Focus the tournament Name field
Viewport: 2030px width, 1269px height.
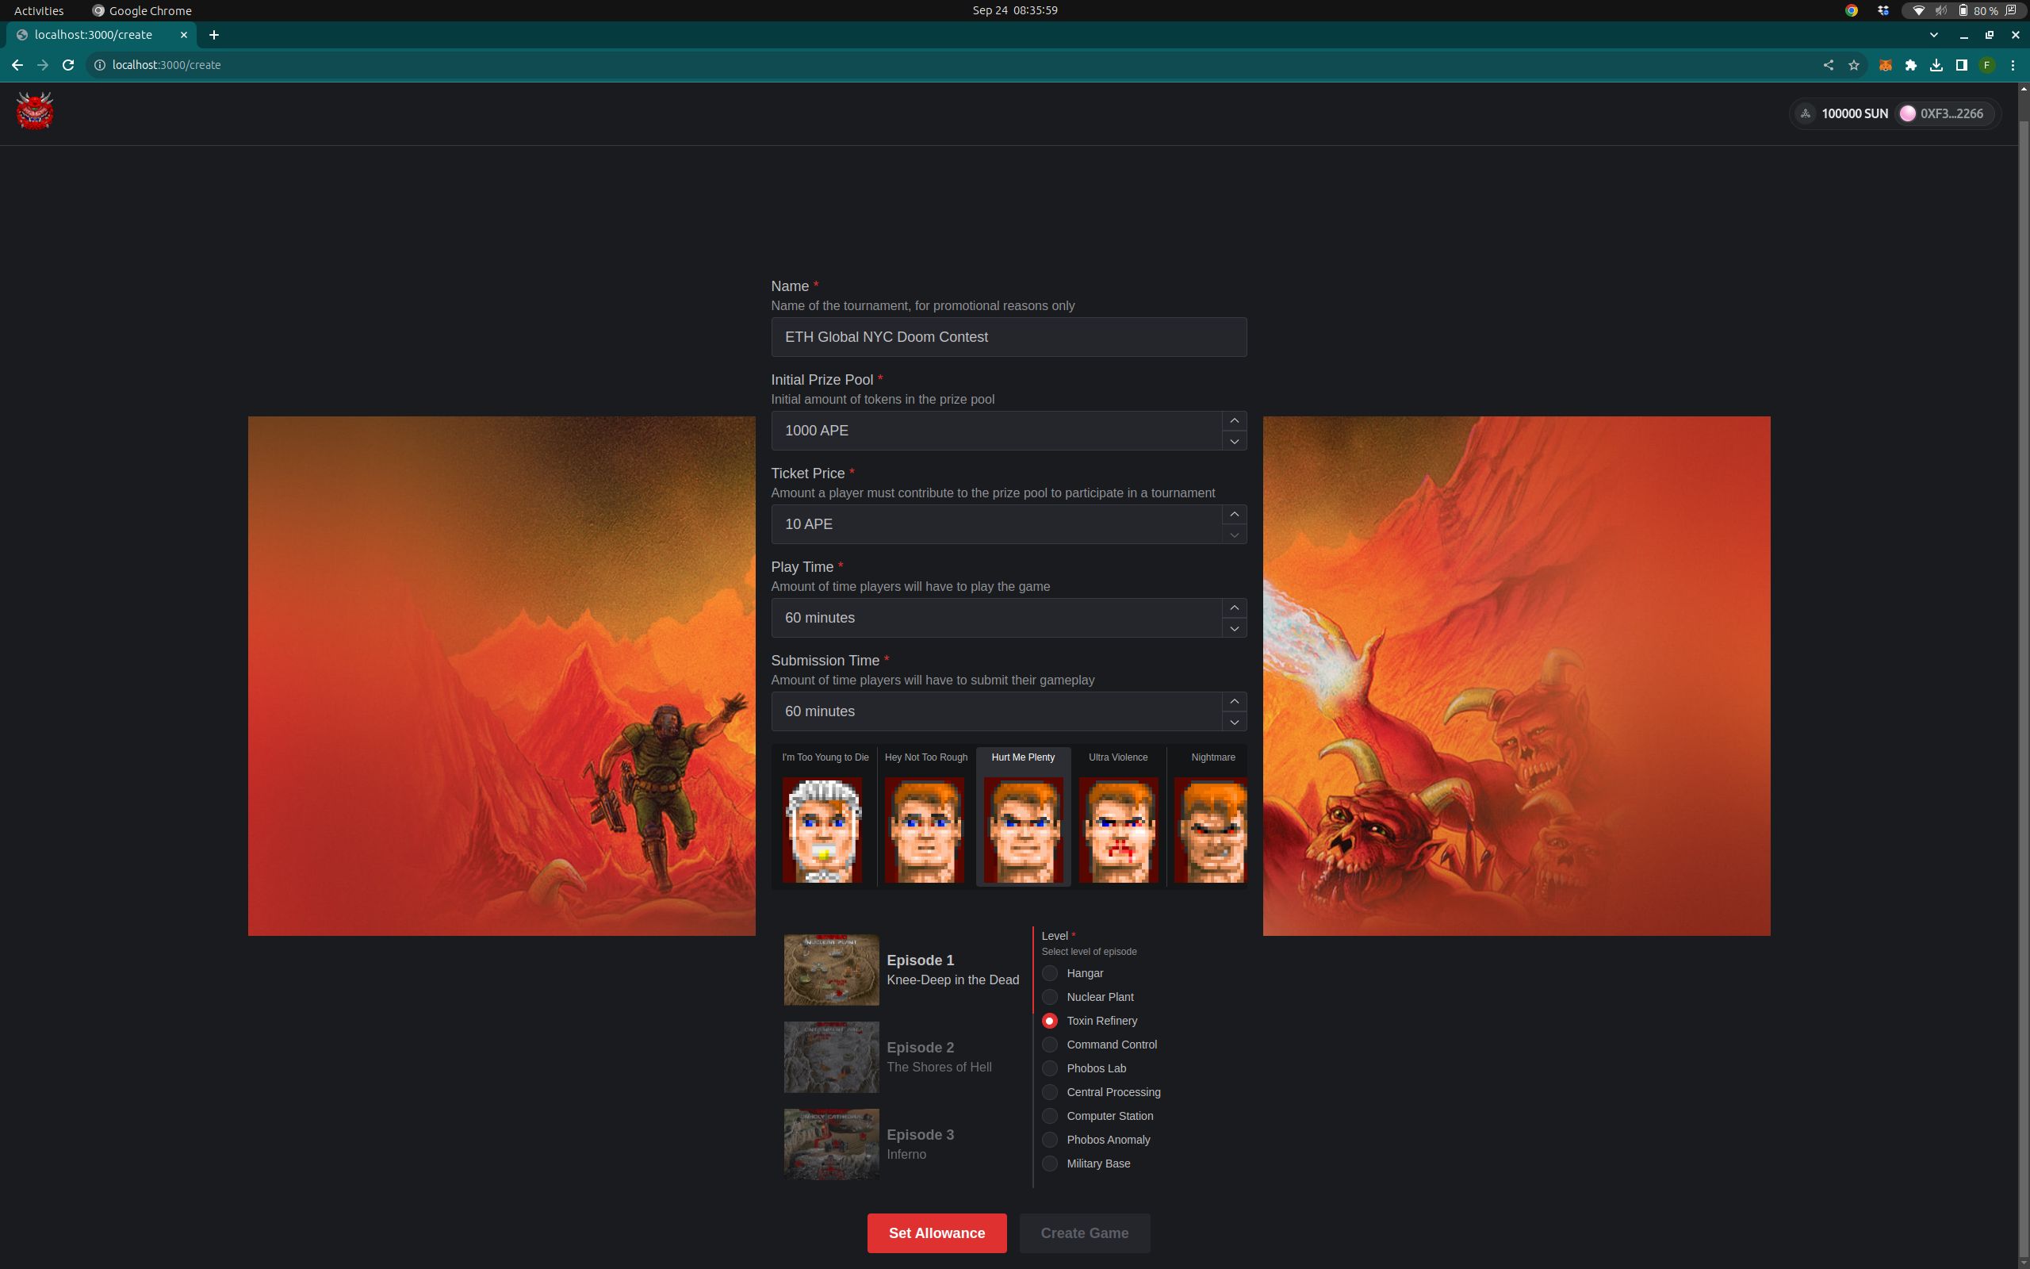coord(1009,336)
